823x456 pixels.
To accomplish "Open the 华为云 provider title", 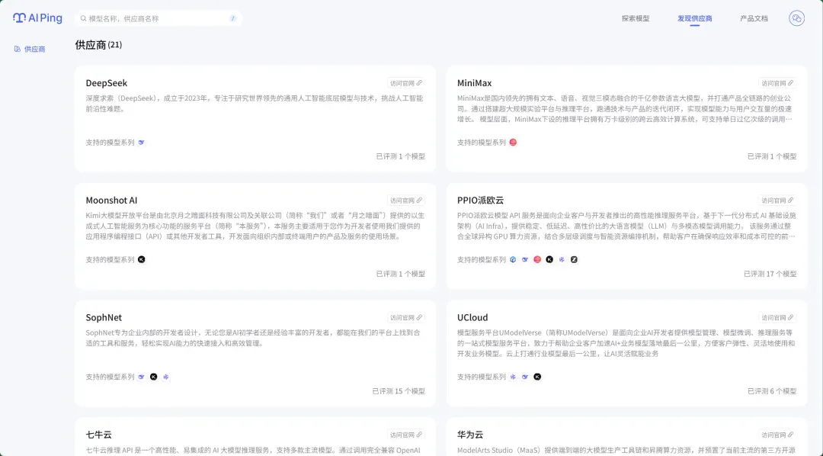I will point(469,435).
